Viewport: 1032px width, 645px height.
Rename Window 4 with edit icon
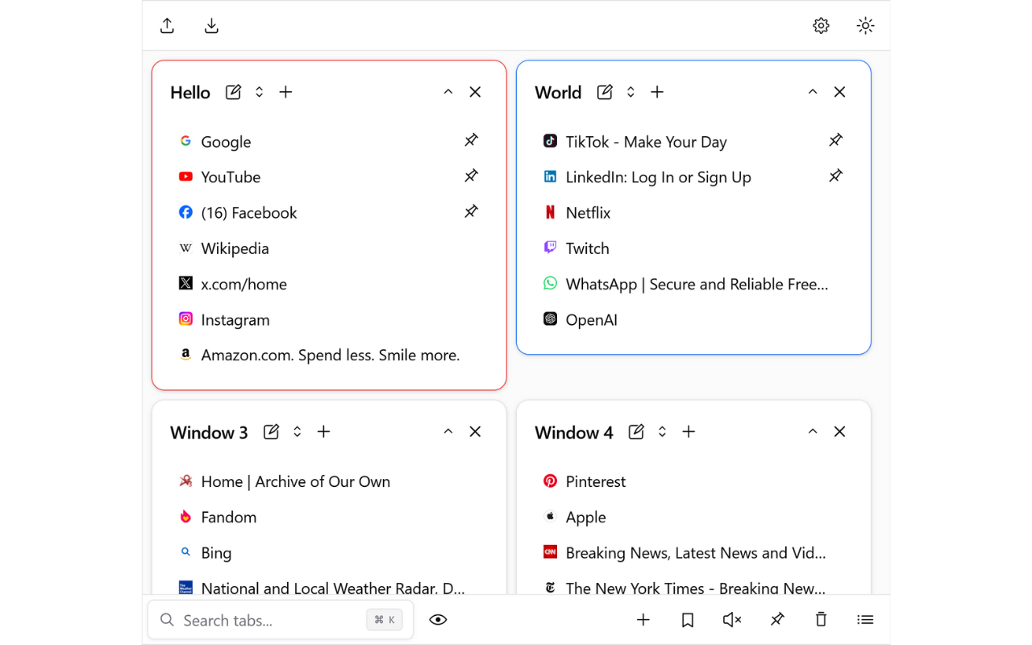636,432
